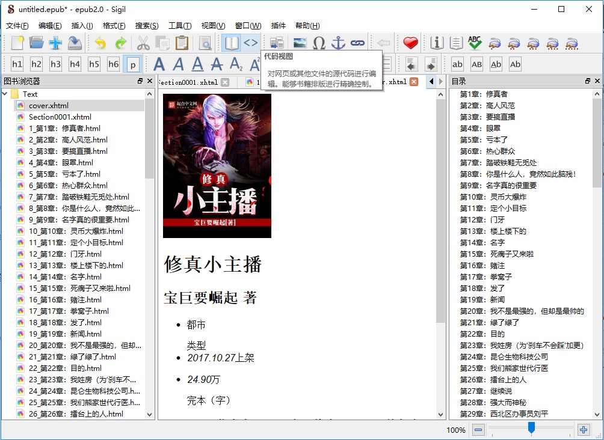
Task: Show previous tabs with left tab arrow
Action: pyautogui.click(x=431, y=81)
